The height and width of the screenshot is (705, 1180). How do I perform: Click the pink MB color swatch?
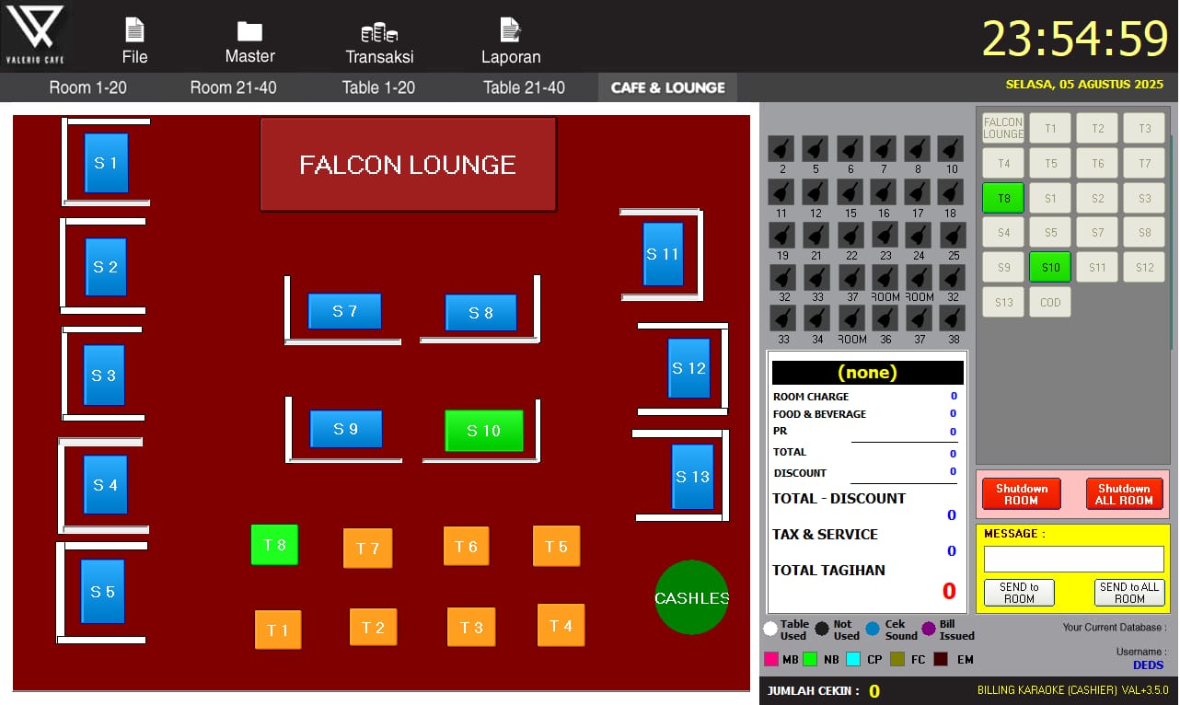771,659
